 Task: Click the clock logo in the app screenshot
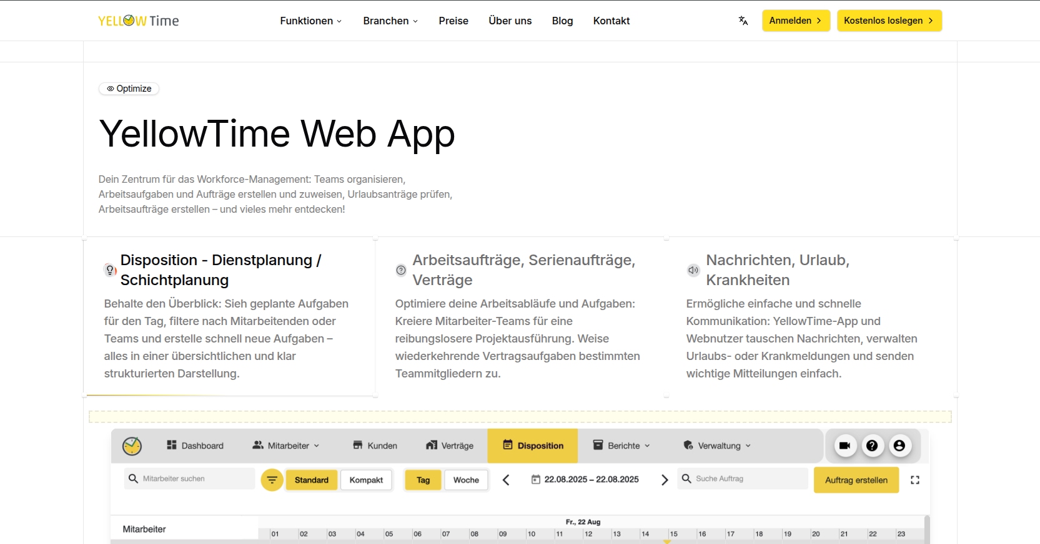(132, 445)
